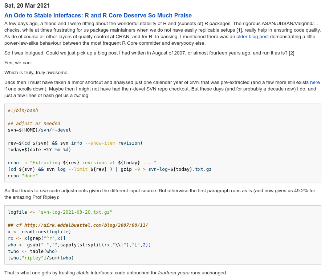Image resolution: width=325 pixels, height=278 pixels.
Task: Click the 'rev=$(cd ${svn} && svn info' line
Action: click(x=75, y=143)
